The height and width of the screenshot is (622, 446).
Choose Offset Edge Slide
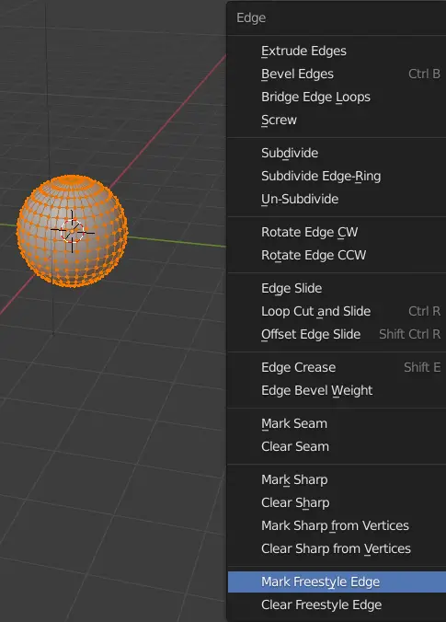(x=337, y=334)
